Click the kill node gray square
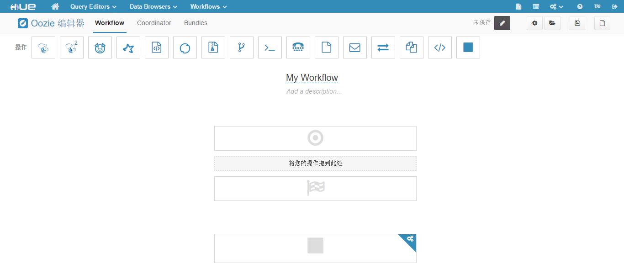Viewport: 624px width, 274px height. [x=315, y=246]
